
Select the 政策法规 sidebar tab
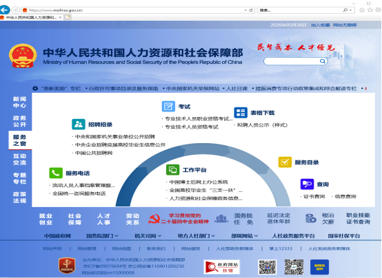(x=20, y=197)
